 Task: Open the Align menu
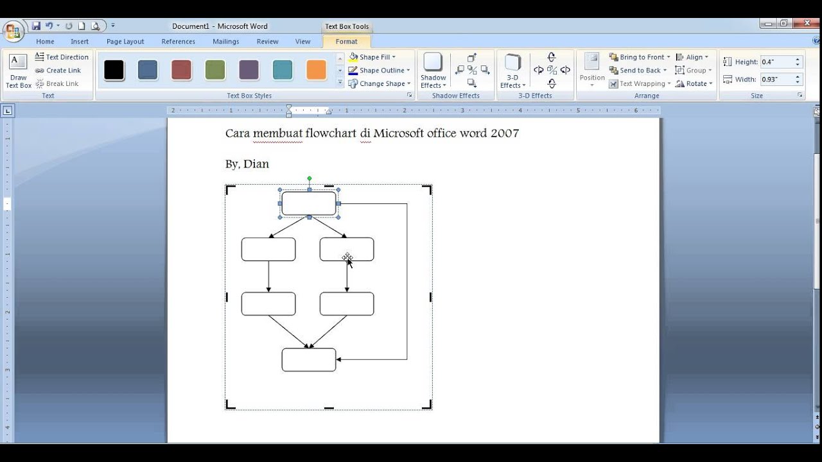click(x=692, y=57)
